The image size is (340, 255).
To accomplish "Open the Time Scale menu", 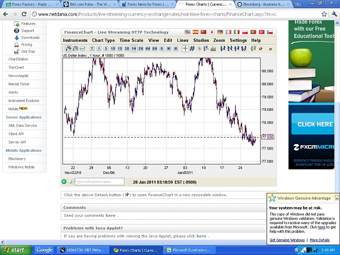I will click(132, 40).
